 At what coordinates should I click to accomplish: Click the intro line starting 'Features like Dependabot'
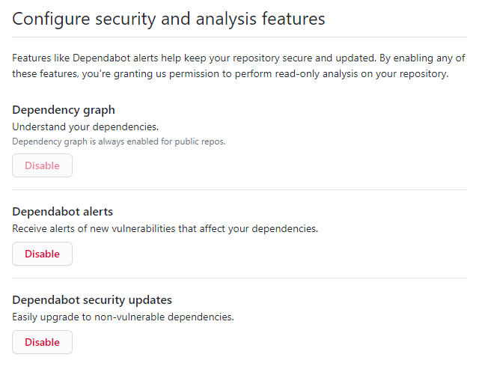pyautogui.click(x=239, y=58)
